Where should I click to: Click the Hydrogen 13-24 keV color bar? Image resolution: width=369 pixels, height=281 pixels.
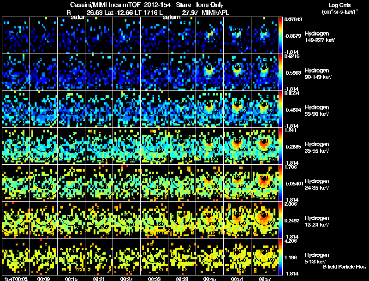click(x=280, y=220)
